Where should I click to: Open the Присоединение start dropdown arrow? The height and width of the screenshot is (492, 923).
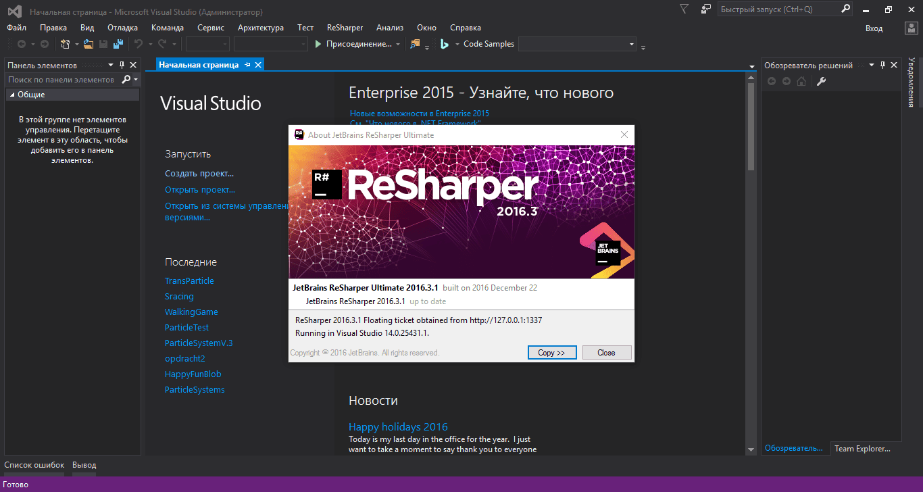[x=398, y=44]
